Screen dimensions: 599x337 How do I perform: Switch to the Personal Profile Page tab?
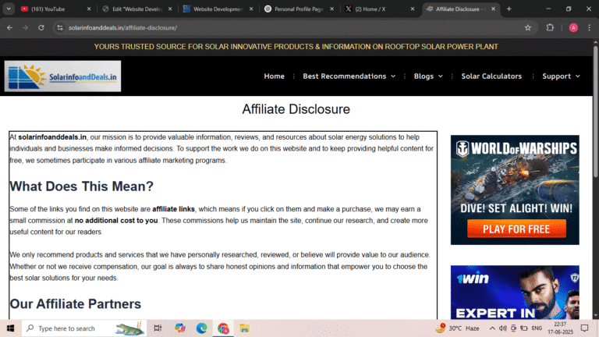point(295,9)
